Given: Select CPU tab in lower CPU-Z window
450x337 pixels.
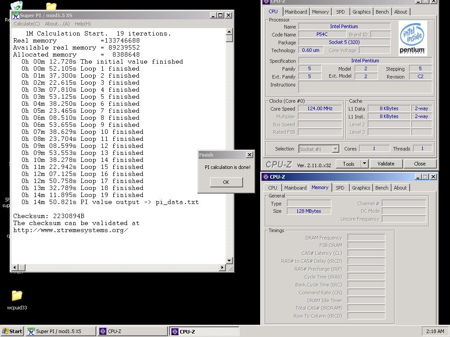Looking at the screenshot, I should (x=272, y=188).
